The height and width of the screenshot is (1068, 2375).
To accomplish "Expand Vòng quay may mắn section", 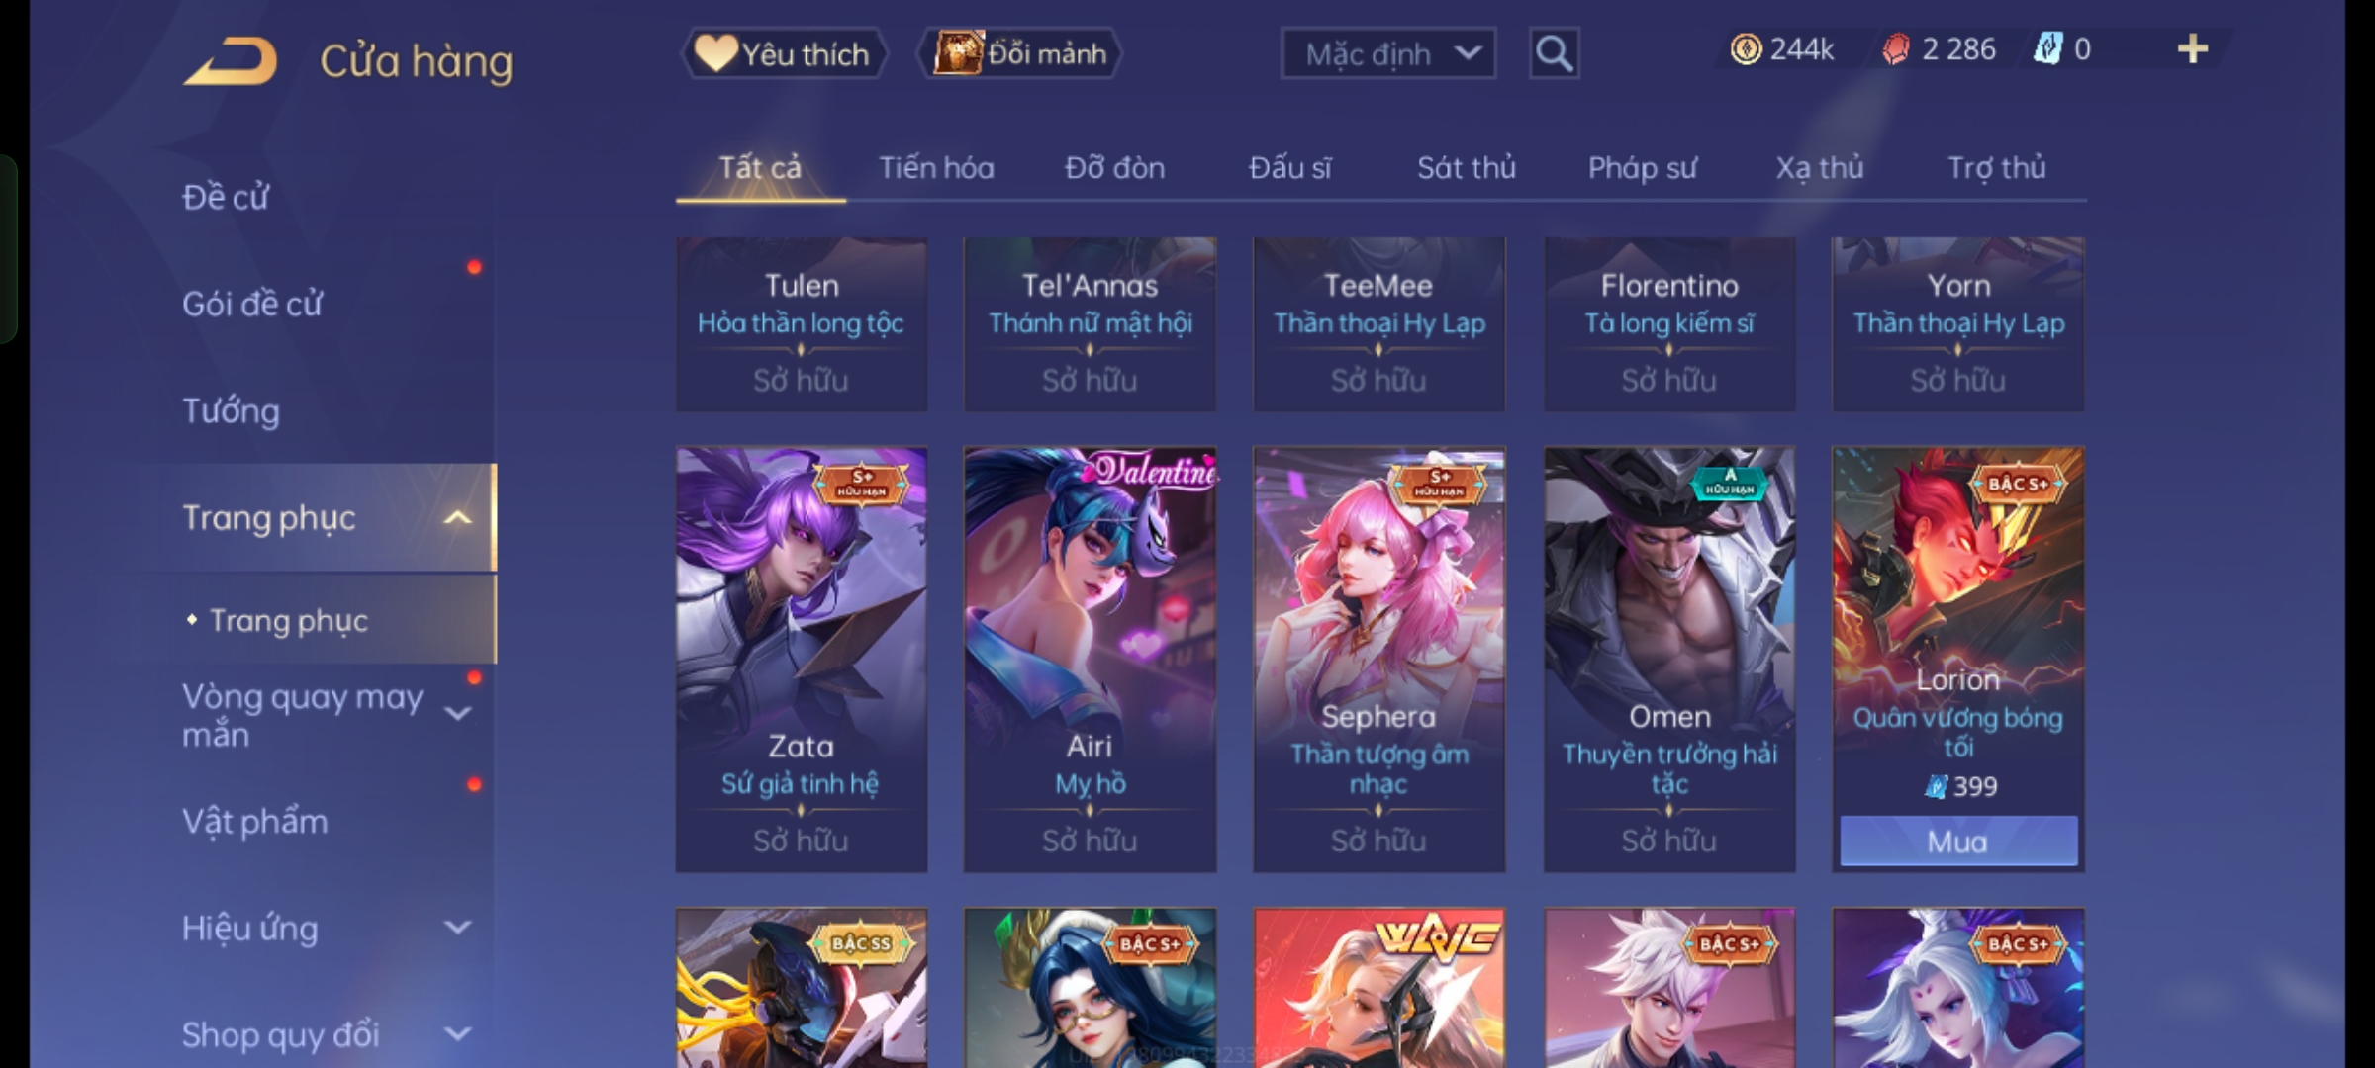I will [x=457, y=714].
